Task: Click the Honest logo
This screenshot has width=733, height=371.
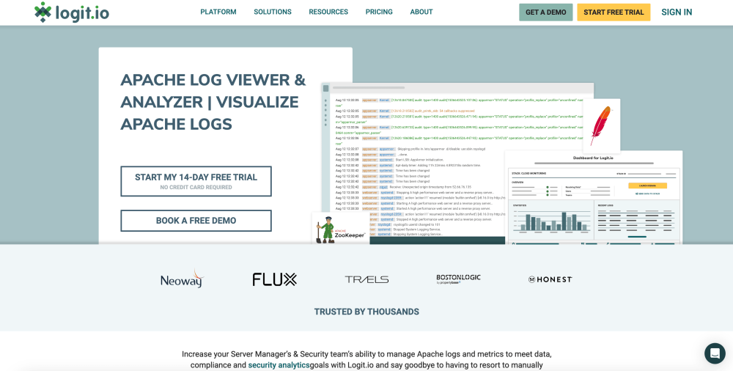Action: (x=550, y=279)
